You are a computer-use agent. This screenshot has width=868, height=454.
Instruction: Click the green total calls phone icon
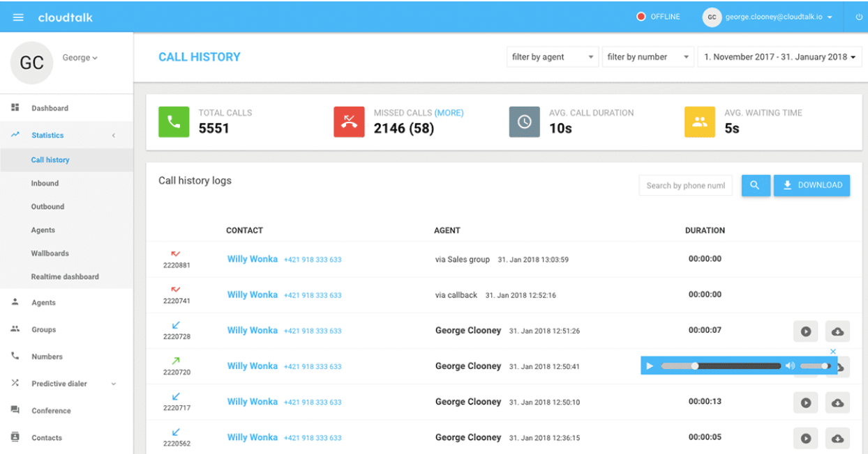point(174,121)
